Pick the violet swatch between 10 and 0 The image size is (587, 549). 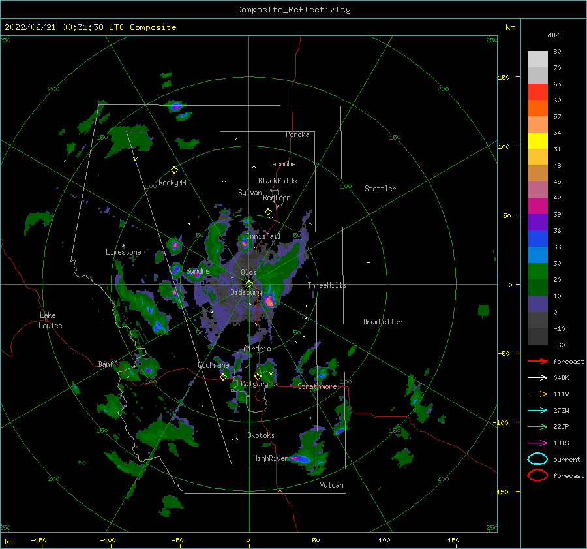click(537, 304)
